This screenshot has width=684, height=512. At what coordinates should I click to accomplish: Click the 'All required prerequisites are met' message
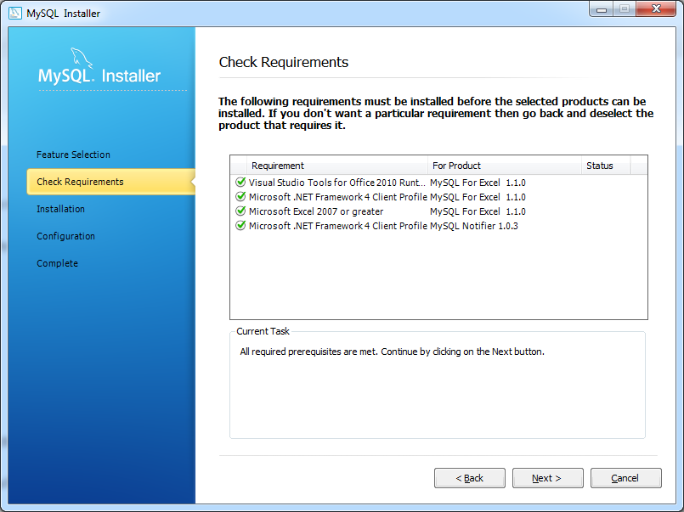pyautogui.click(x=393, y=352)
